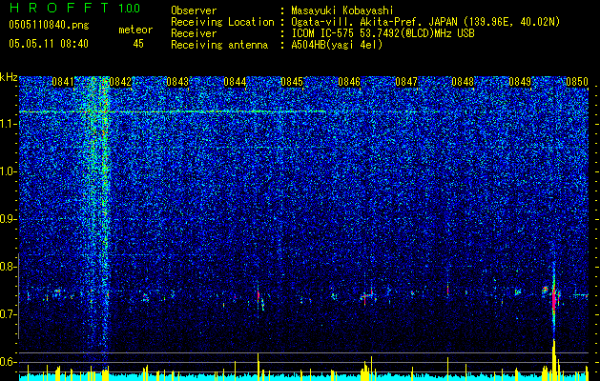The image size is (600, 381).
Task: Click the 0.8 frequency axis label
Action: (9, 267)
